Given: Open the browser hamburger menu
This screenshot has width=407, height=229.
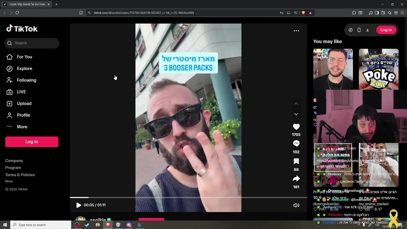Looking at the screenshot, I should [x=402, y=13].
